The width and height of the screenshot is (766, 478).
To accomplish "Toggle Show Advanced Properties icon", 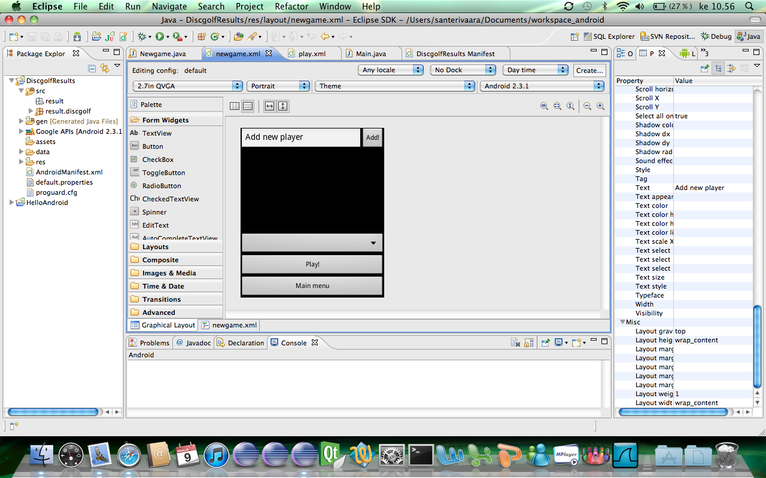I will click(x=731, y=68).
